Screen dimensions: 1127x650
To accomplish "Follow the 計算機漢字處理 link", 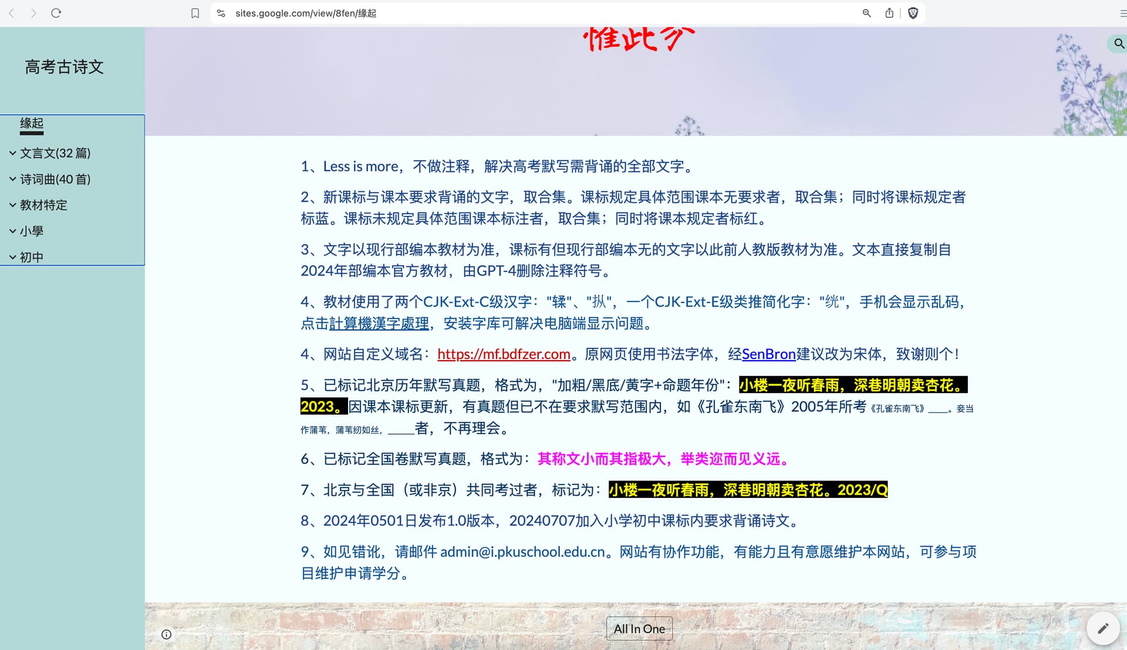I will point(379,323).
